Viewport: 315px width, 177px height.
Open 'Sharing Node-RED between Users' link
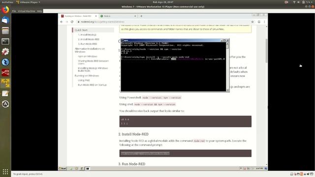(x=93, y=62)
